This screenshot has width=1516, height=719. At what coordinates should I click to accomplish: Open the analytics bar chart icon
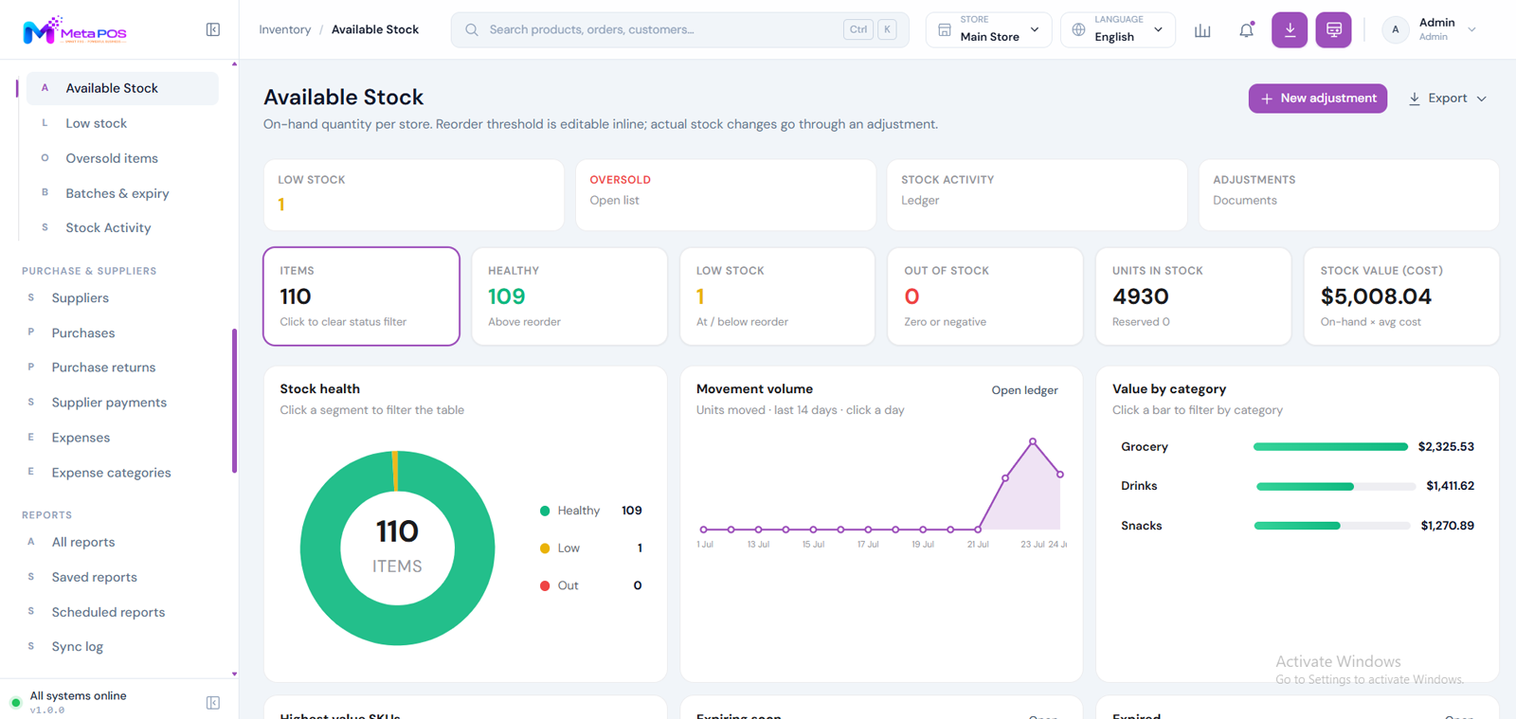(1202, 30)
